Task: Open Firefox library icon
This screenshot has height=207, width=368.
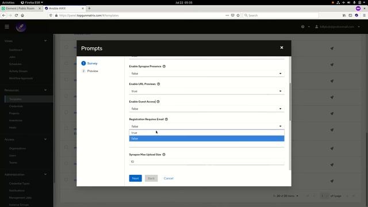Action: [344, 16]
